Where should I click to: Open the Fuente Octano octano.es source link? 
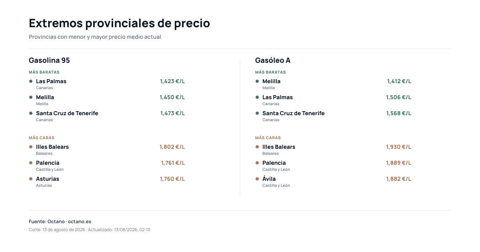[x=60, y=222]
